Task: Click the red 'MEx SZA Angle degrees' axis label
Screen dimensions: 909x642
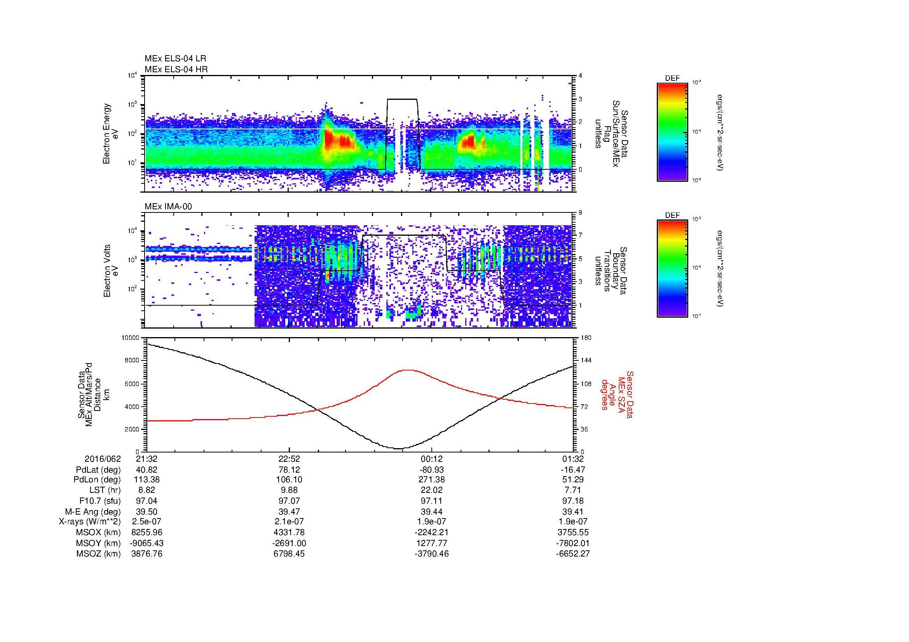Action: coord(617,394)
